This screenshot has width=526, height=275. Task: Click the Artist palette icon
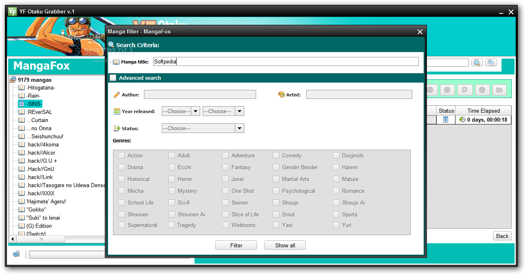click(281, 94)
